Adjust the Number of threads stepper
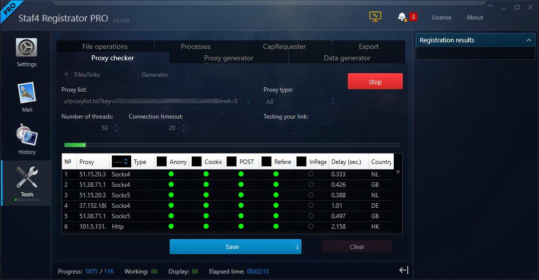Image resolution: width=539 pixels, height=280 pixels. [x=116, y=128]
